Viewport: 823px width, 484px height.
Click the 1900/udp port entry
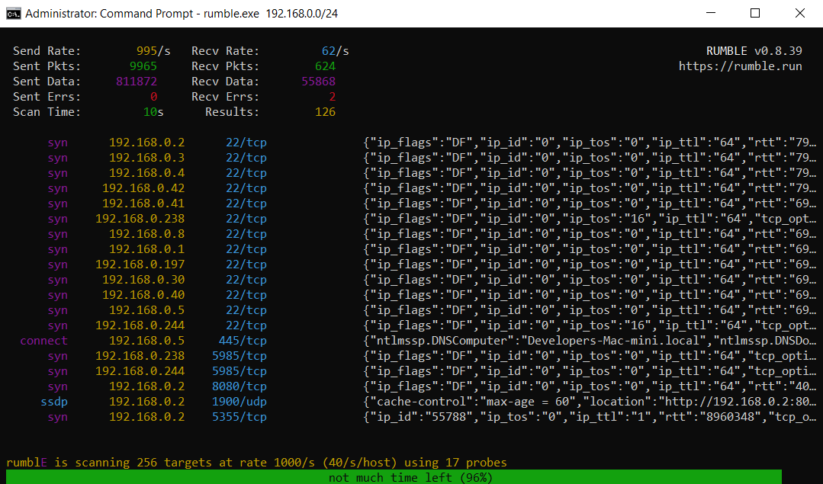(x=240, y=402)
